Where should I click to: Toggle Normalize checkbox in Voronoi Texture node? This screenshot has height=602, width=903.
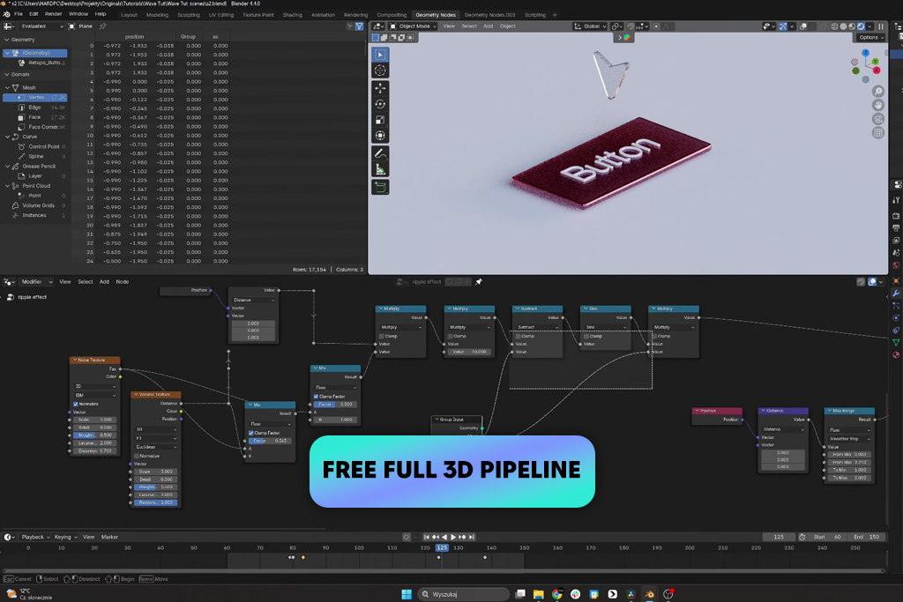137,456
